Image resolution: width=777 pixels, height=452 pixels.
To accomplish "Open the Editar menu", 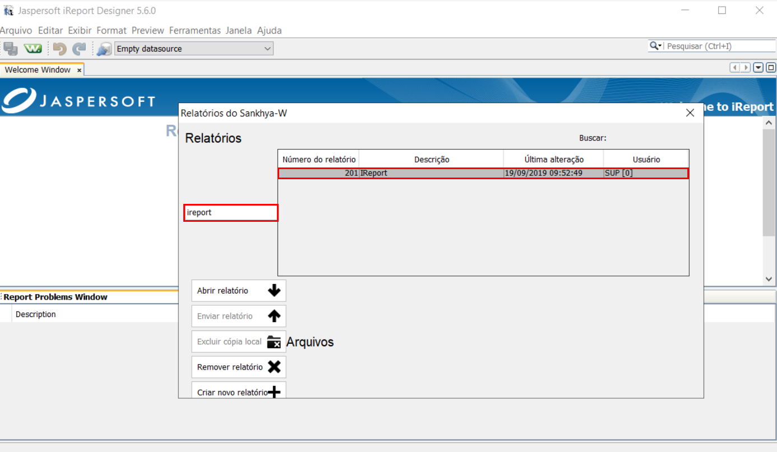I will pos(50,30).
